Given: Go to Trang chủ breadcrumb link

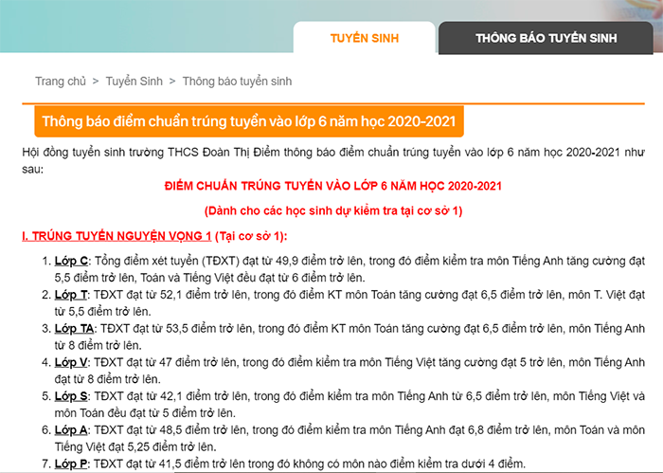Looking at the screenshot, I should tap(61, 82).
